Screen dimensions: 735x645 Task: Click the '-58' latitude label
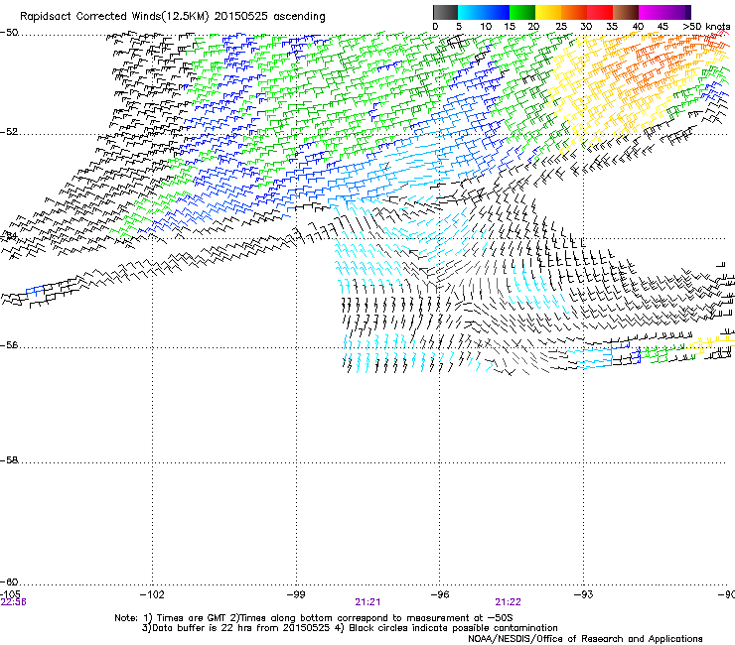(9, 460)
